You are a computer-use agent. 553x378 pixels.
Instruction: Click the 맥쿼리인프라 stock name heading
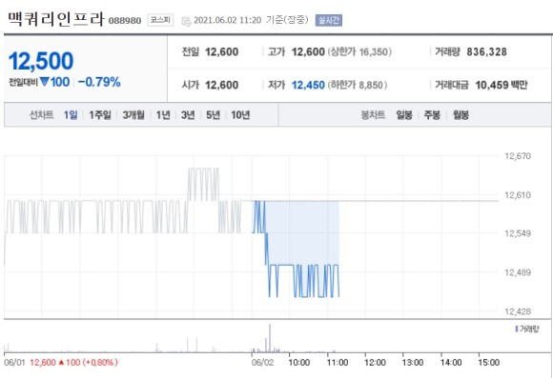tap(56, 19)
